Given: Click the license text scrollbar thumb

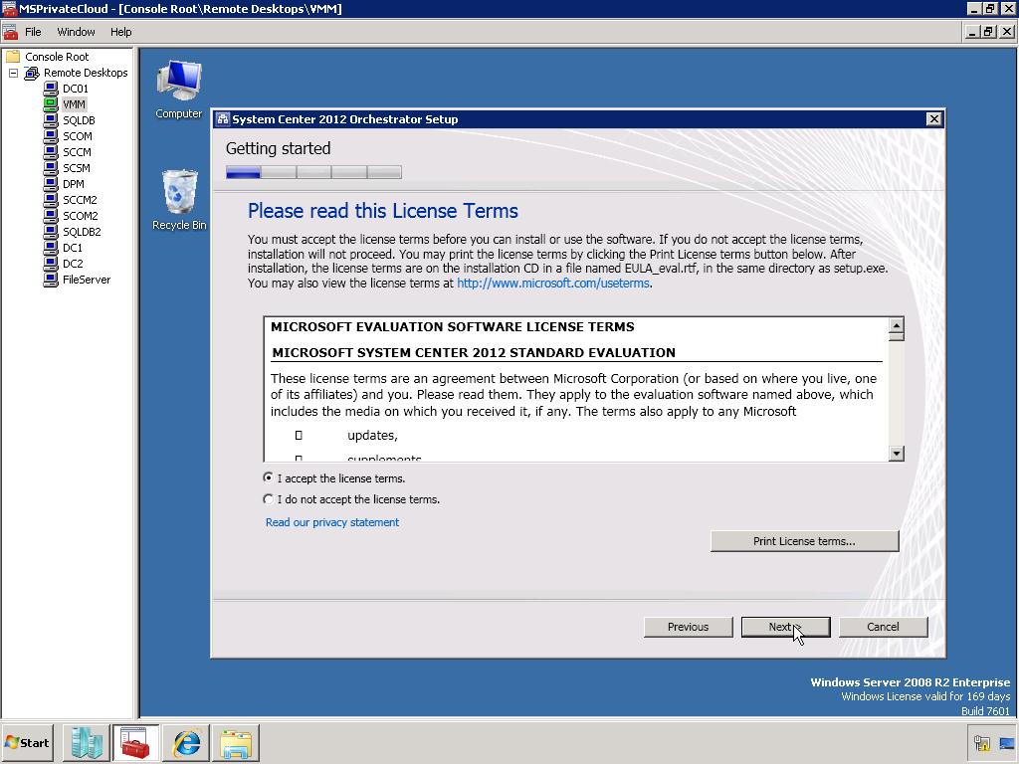Looking at the screenshot, I should point(897,336).
